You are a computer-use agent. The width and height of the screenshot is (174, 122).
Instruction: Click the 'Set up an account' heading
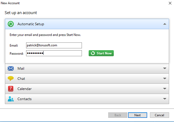(x=21, y=13)
